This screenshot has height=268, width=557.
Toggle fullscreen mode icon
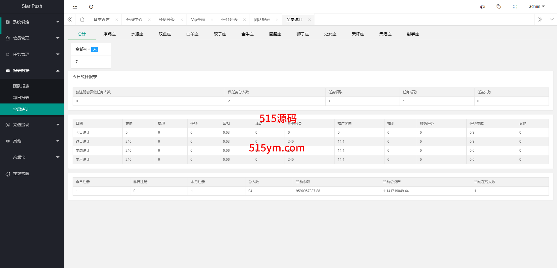click(x=515, y=7)
